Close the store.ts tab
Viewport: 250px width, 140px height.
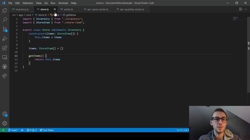55,9
